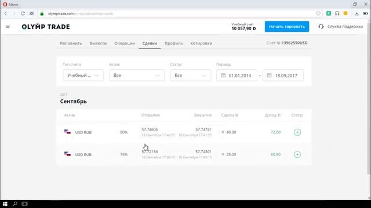Screen dimensions: 371x208
Task: Click the 74% payout value
Action: 123,154
